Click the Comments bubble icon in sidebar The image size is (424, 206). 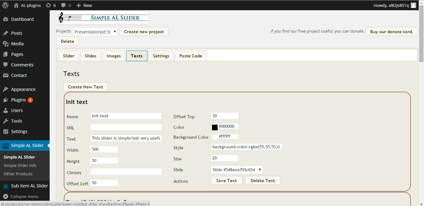click(x=6, y=65)
